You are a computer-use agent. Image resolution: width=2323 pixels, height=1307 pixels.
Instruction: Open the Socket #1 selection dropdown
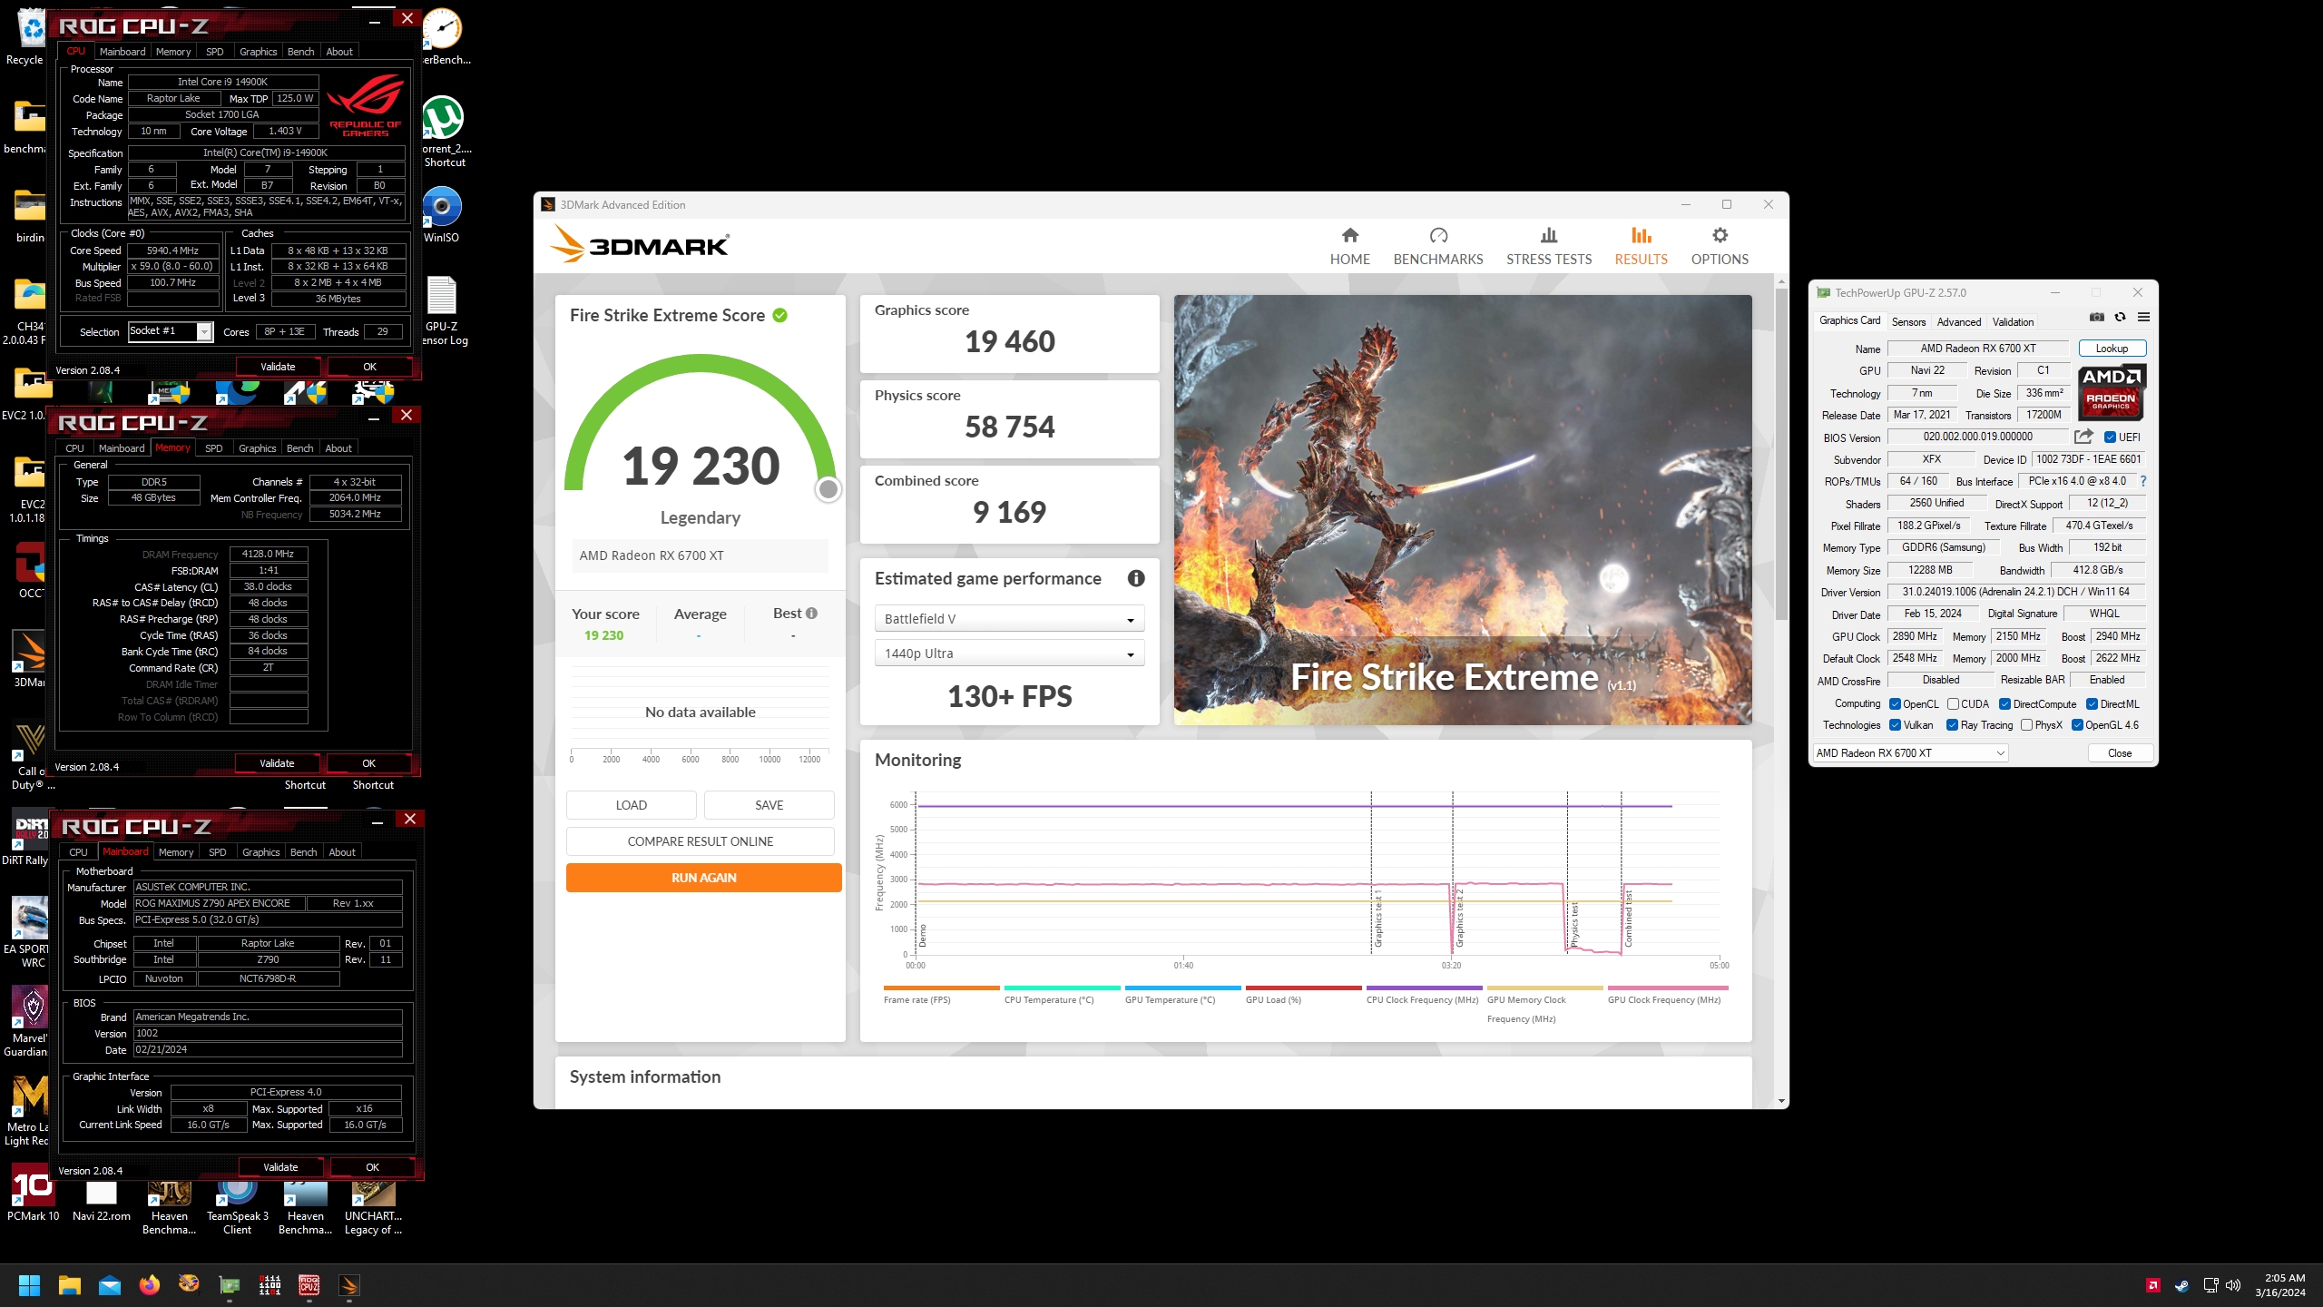point(170,331)
